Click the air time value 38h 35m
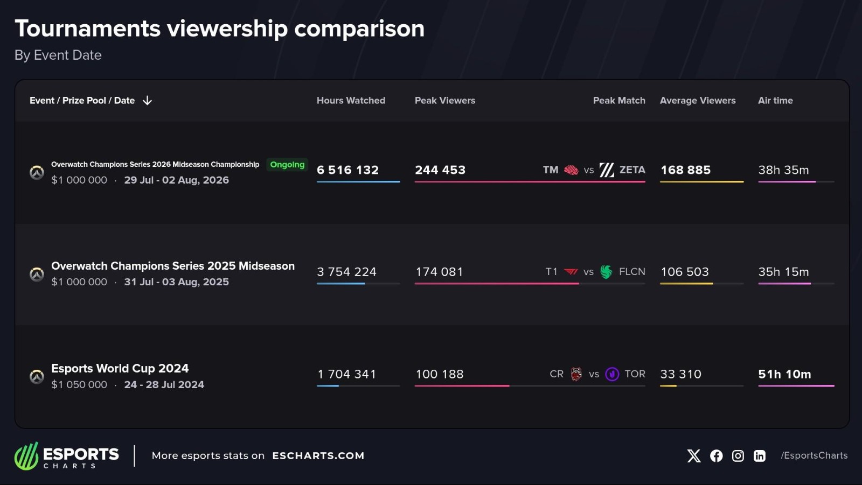862x485 pixels. [784, 170]
